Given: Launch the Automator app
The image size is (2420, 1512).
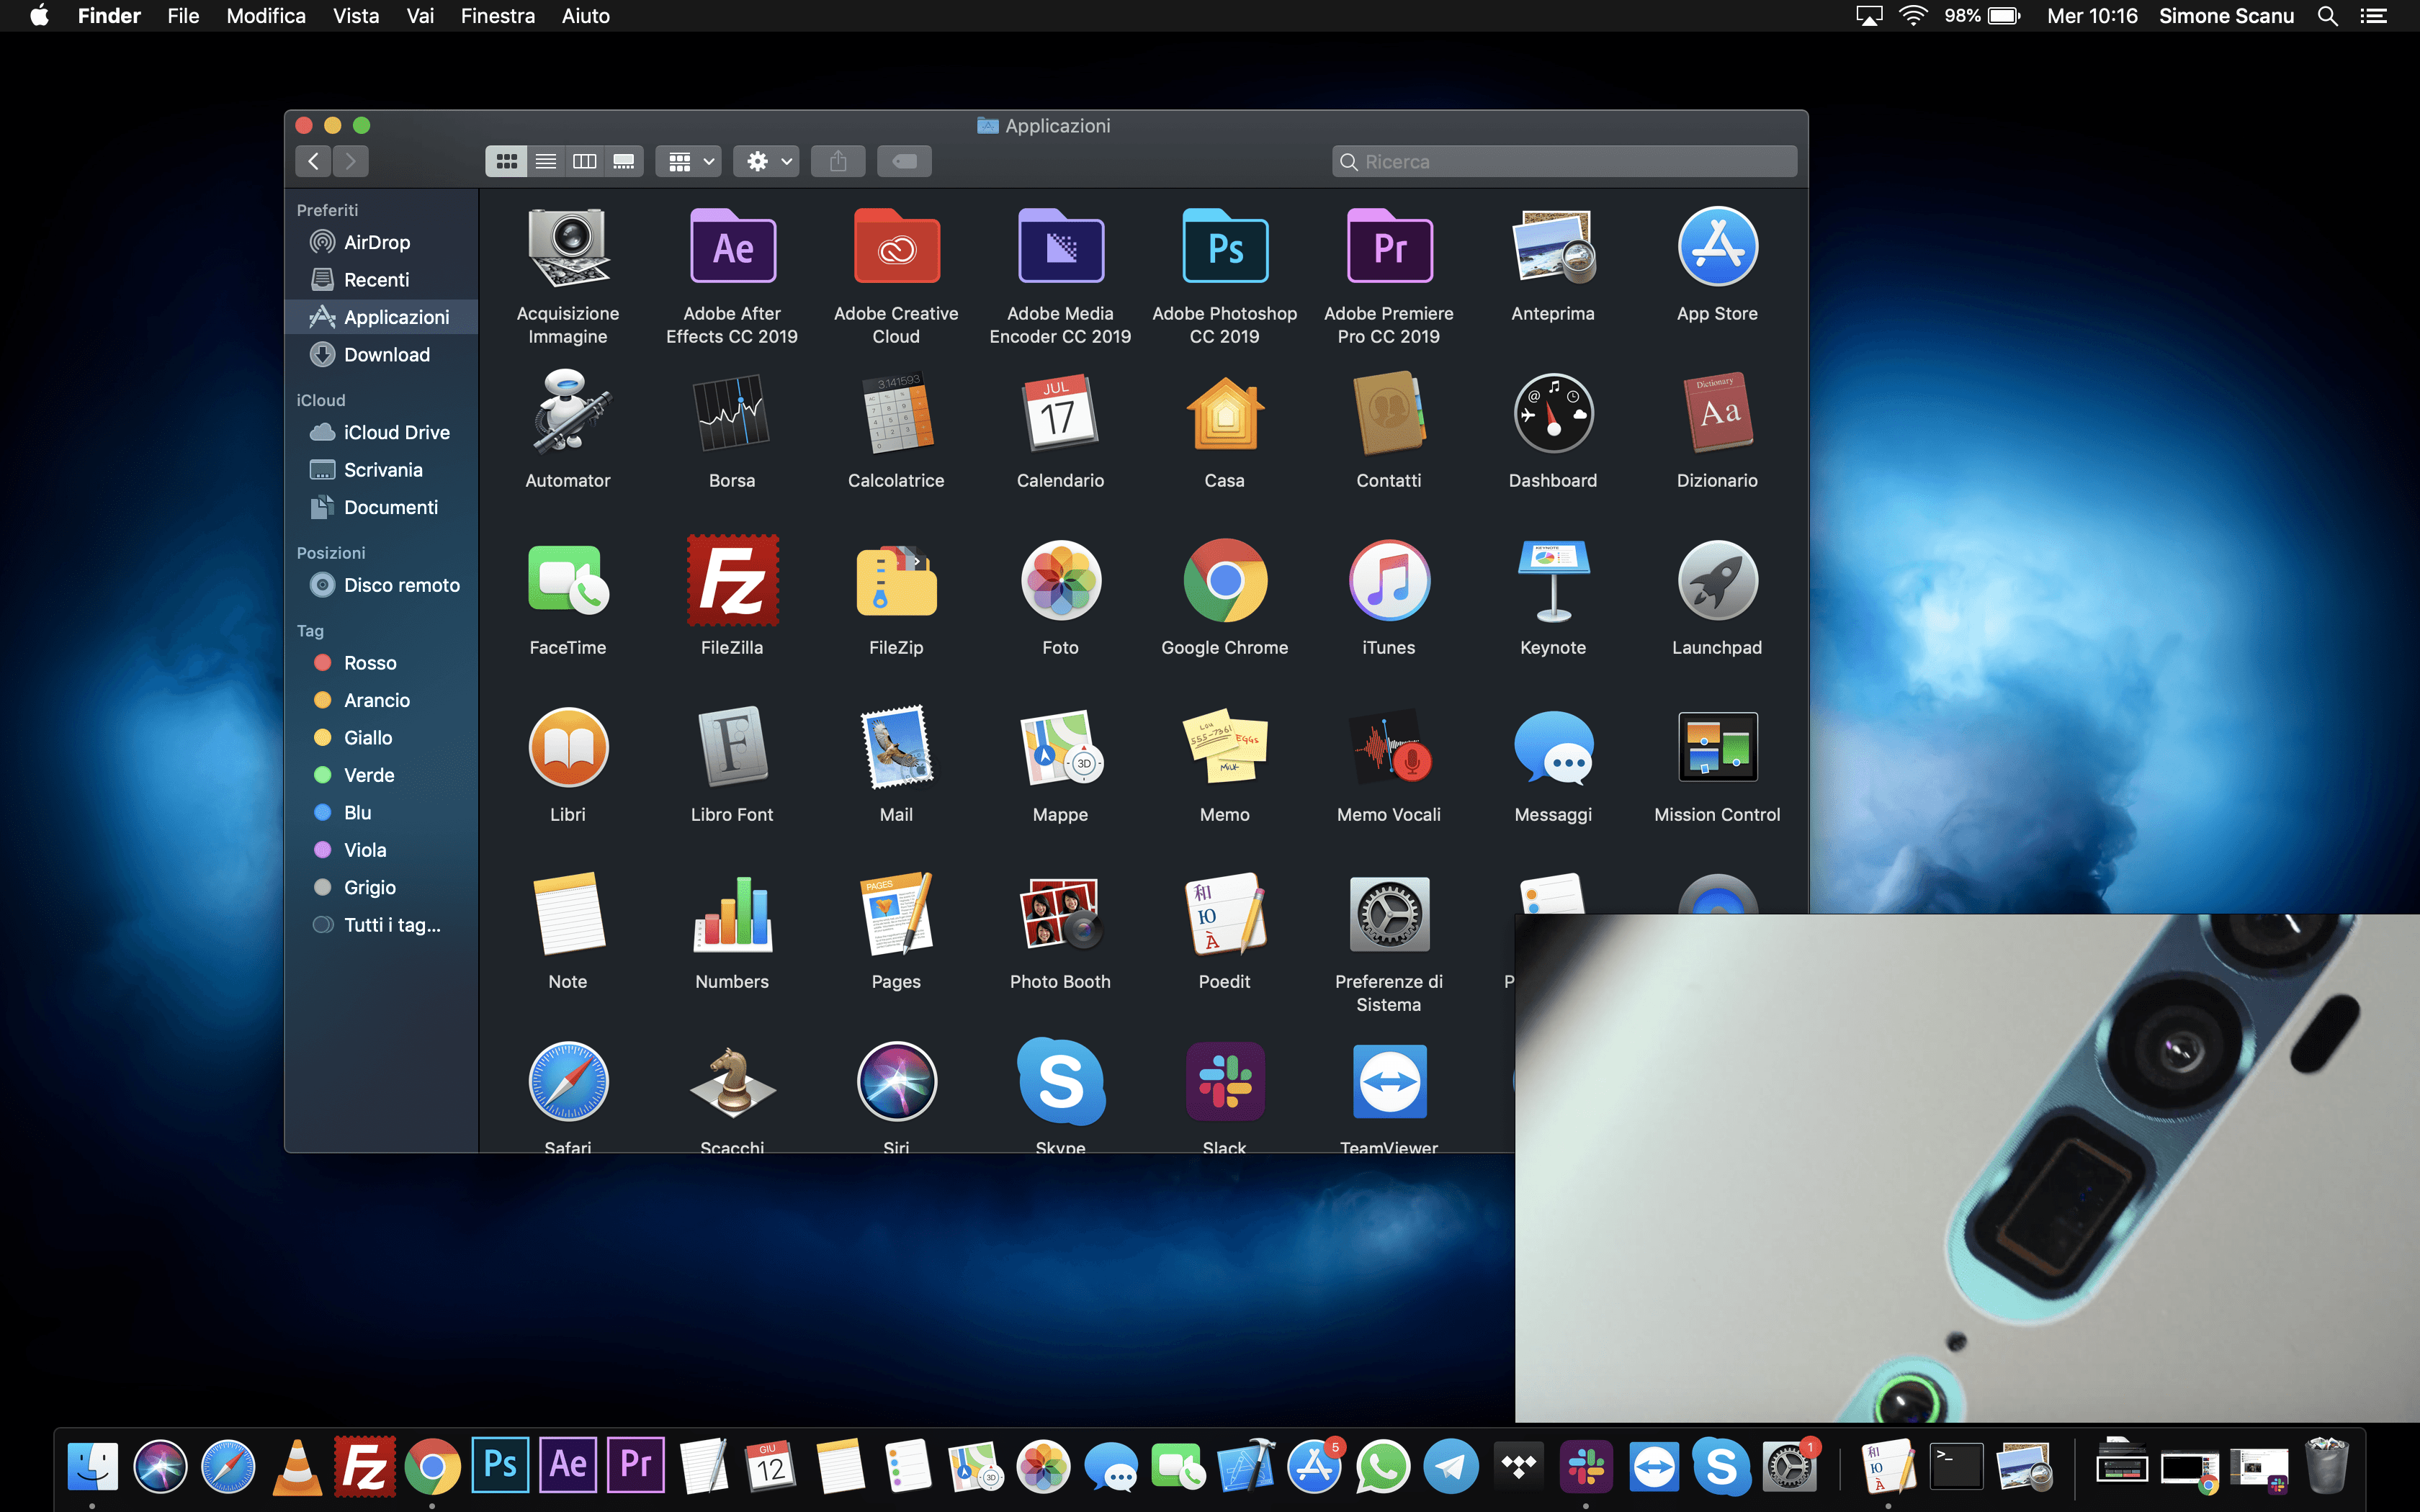Looking at the screenshot, I should tap(567, 414).
